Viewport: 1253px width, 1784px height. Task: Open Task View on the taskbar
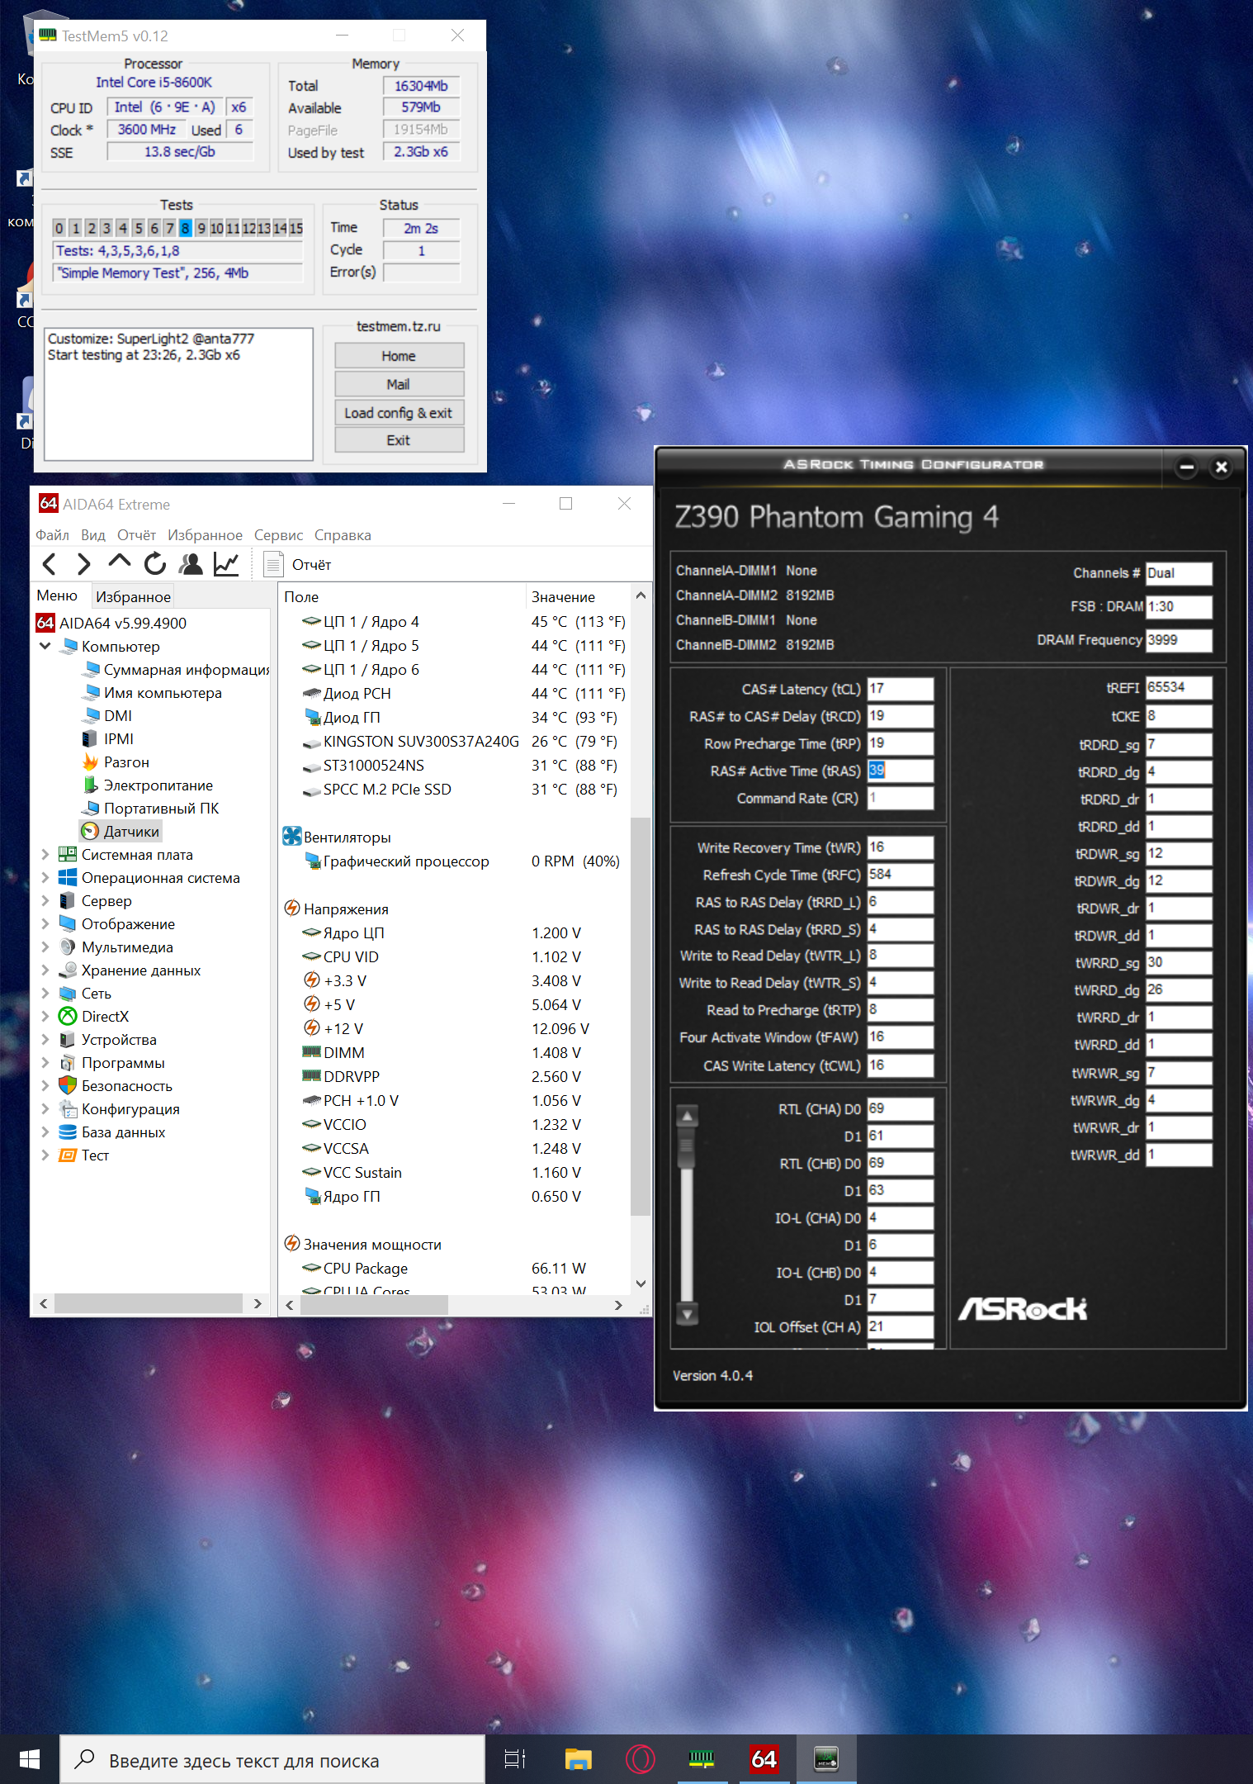point(515,1759)
